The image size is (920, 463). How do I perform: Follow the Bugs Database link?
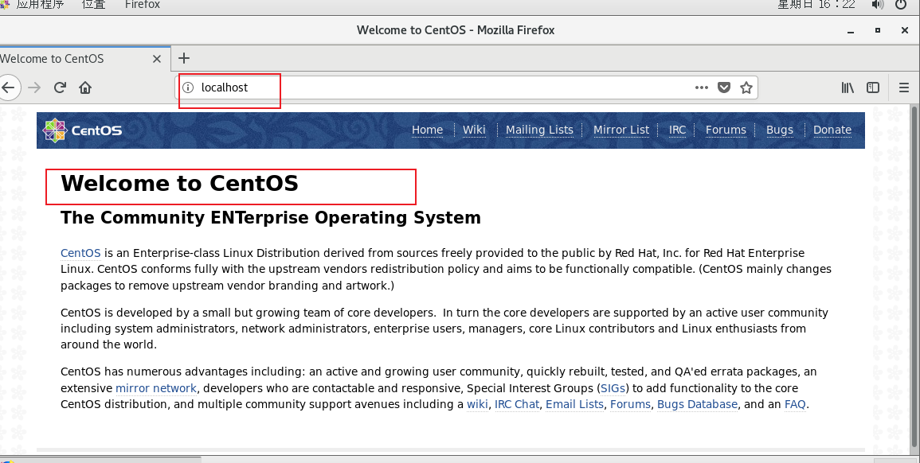[697, 404]
